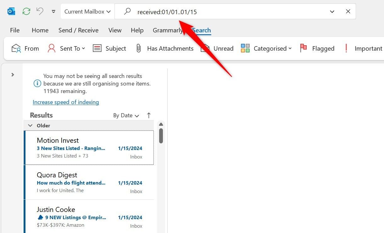384x233 pixels.
Task: Open the View menu
Action: click(114, 30)
